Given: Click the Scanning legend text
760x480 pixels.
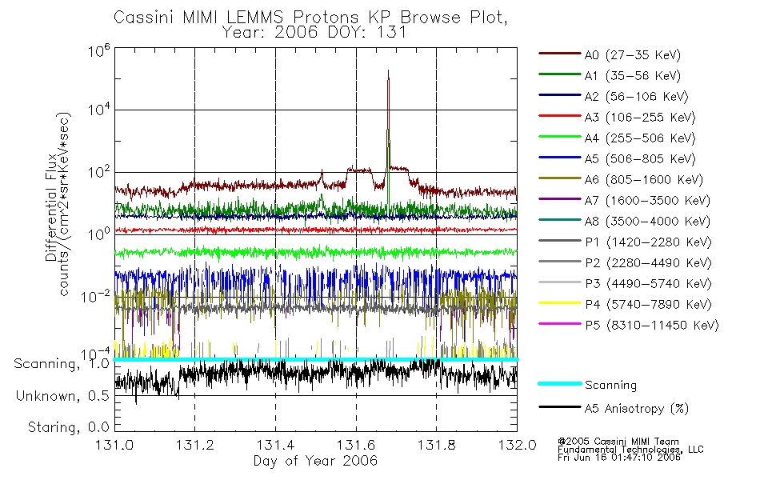Looking at the screenshot, I should point(610,386).
